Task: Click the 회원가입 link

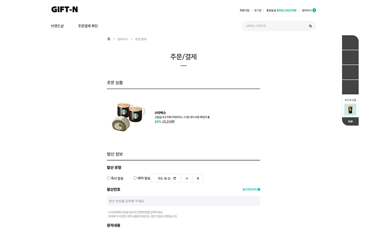Action: 244,10
